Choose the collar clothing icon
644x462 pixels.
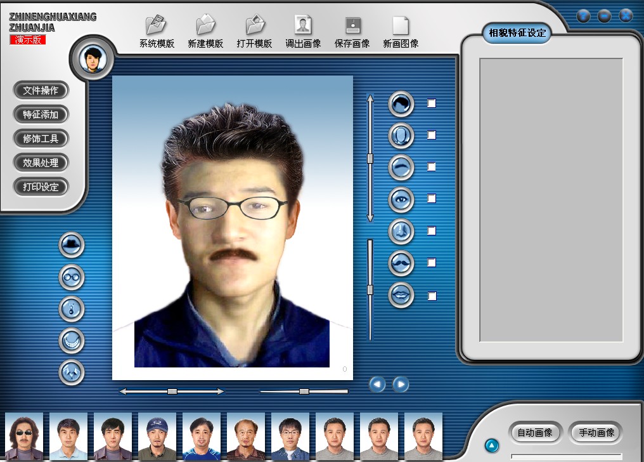(x=72, y=372)
